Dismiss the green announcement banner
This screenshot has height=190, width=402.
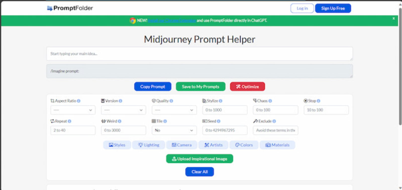click(393, 18)
